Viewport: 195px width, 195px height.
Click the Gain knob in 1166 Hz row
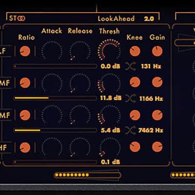pyautogui.click(x=157, y=82)
